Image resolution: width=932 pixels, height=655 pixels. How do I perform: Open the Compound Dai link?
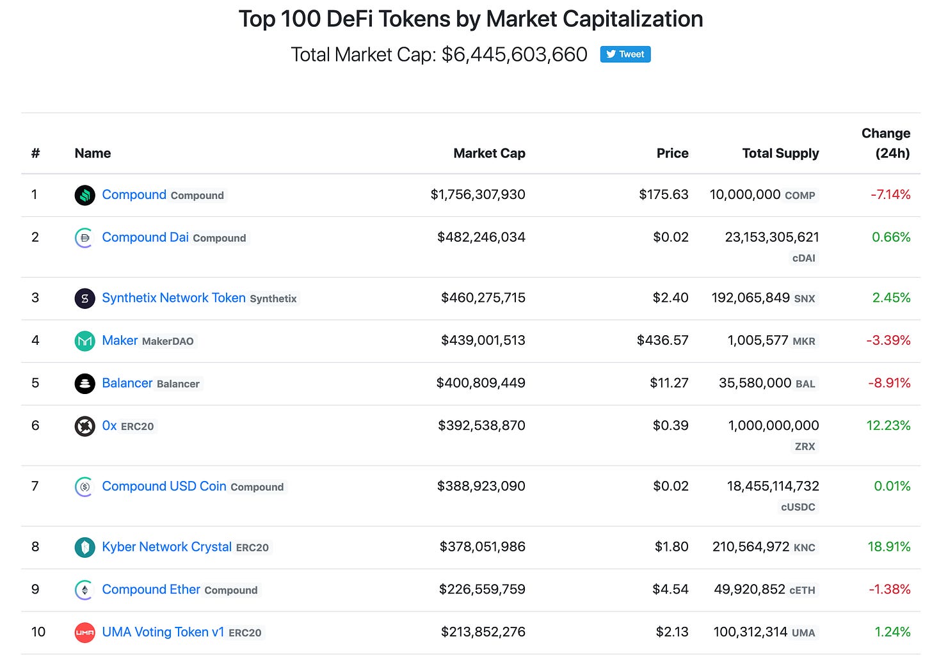145,237
